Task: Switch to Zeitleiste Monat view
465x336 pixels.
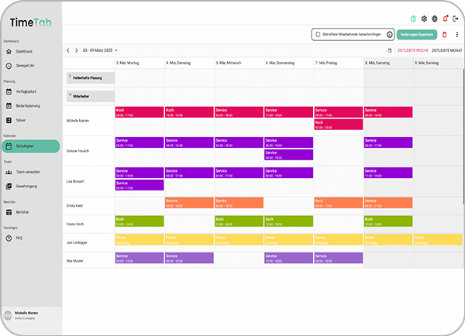Action: pos(446,50)
